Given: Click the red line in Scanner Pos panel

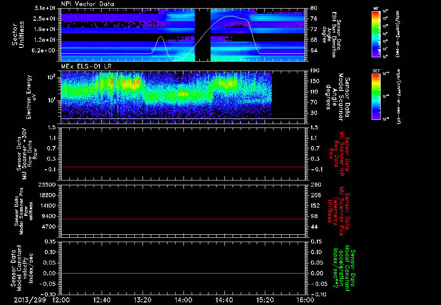Looking at the screenshot, I should pos(183,219).
